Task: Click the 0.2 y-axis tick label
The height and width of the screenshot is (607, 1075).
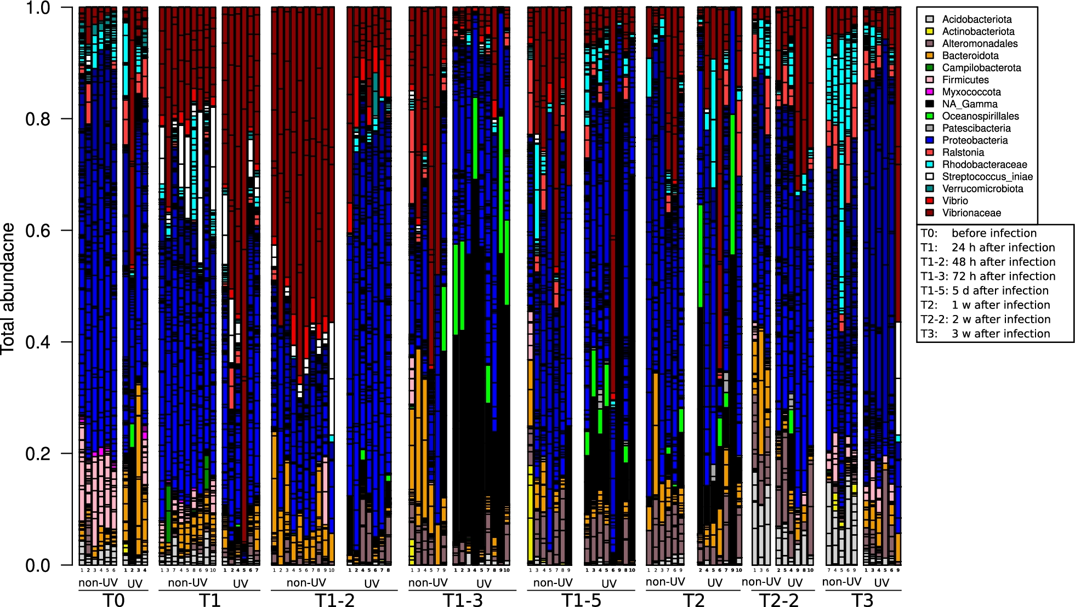Action: coord(38,454)
